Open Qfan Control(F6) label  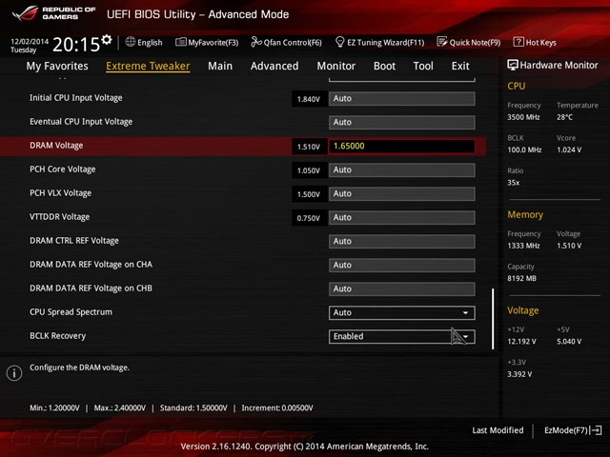pyautogui.click(x=293, y=42)
